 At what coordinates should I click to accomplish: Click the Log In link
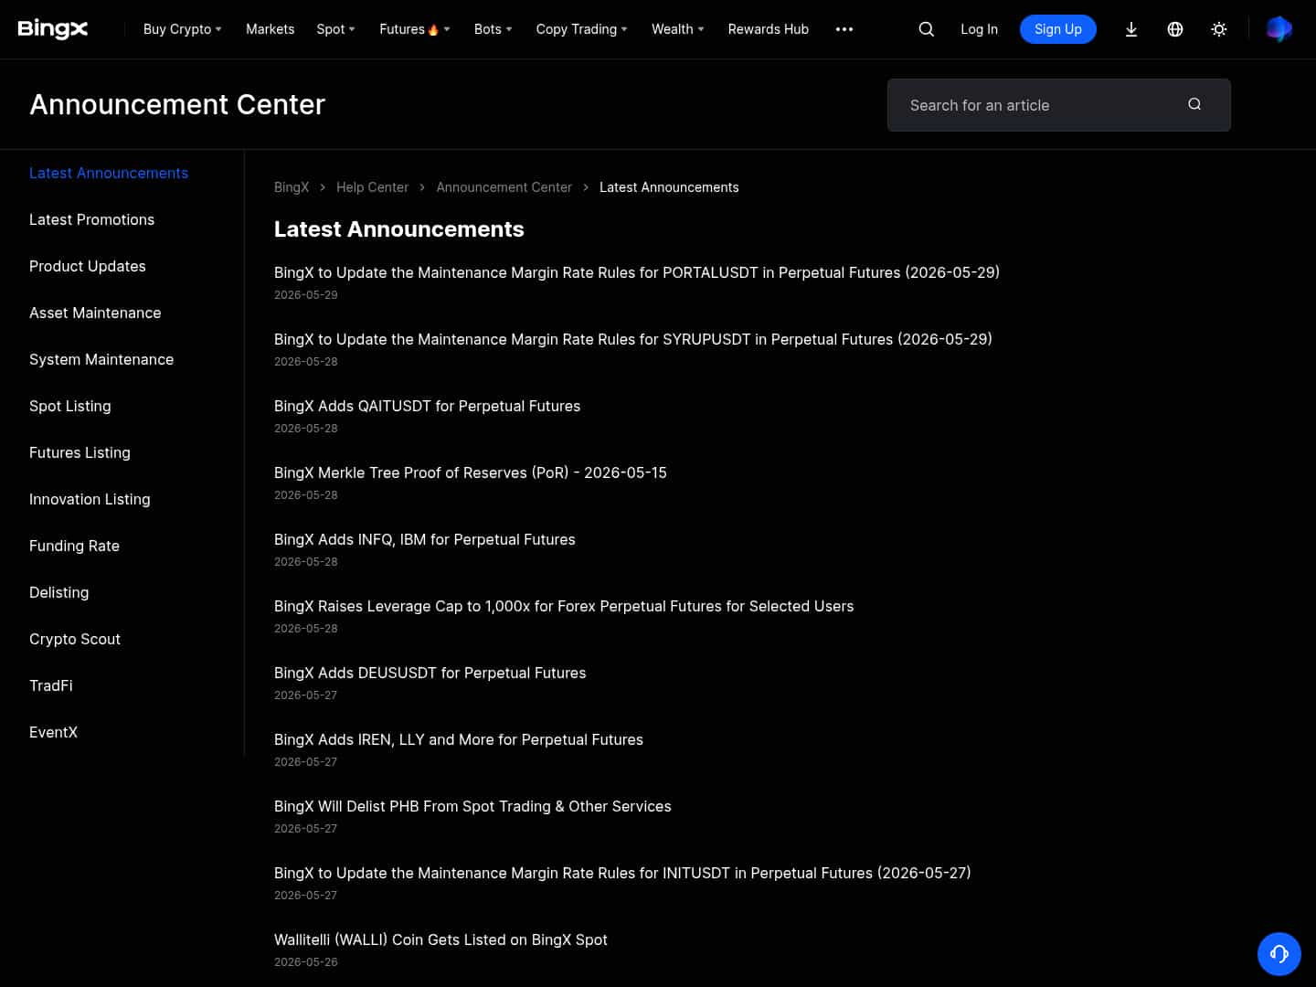(979, 29)
